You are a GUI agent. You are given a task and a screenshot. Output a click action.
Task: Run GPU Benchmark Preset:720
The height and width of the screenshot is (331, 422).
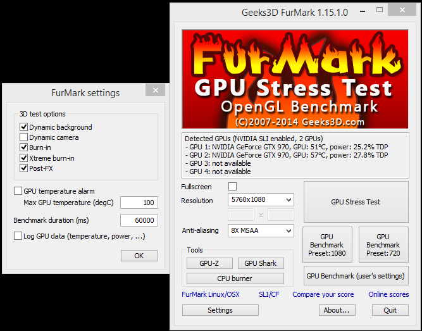pyautogui.click(x=383, y=244)
